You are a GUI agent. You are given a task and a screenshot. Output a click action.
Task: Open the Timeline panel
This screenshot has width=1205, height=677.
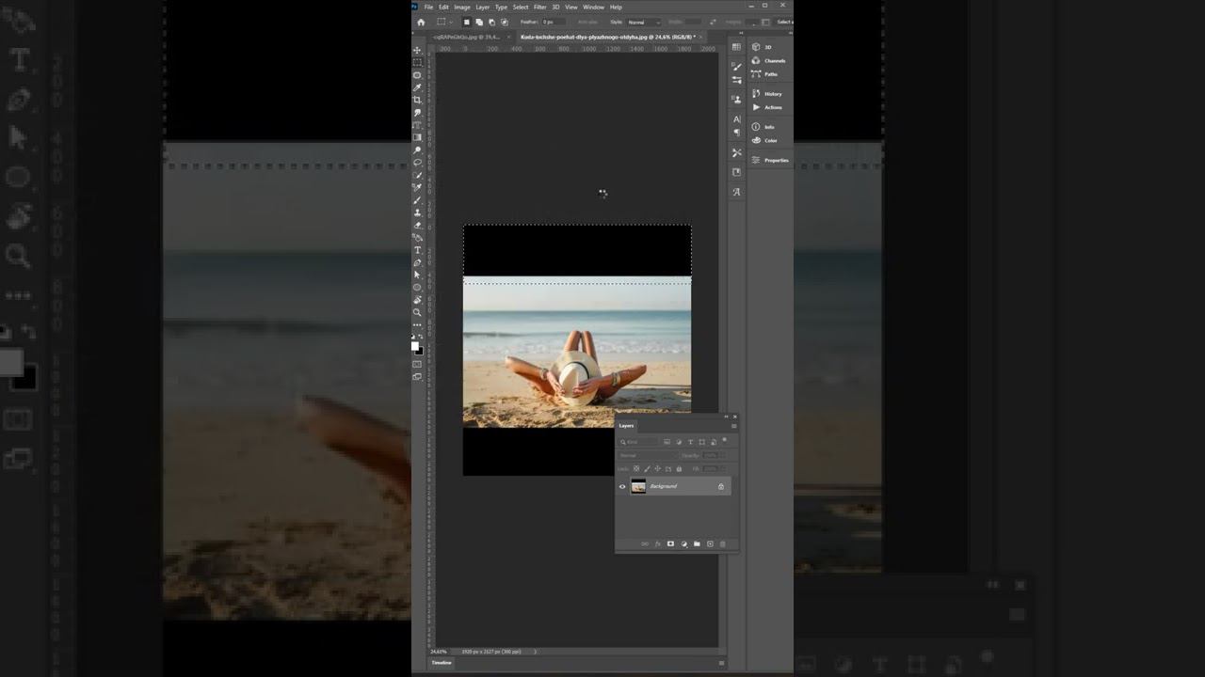pos(441,663)
